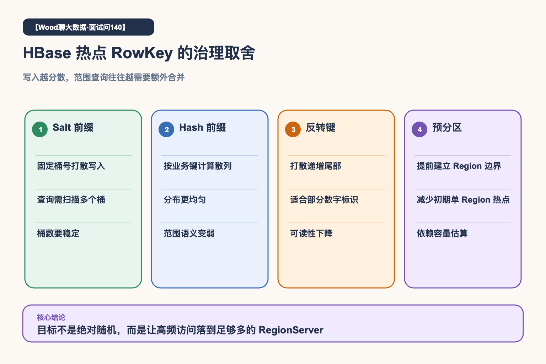Pick the row "依赖容量估算"
The height and width of the screenshot is (364, 546).
coord(442,234)
